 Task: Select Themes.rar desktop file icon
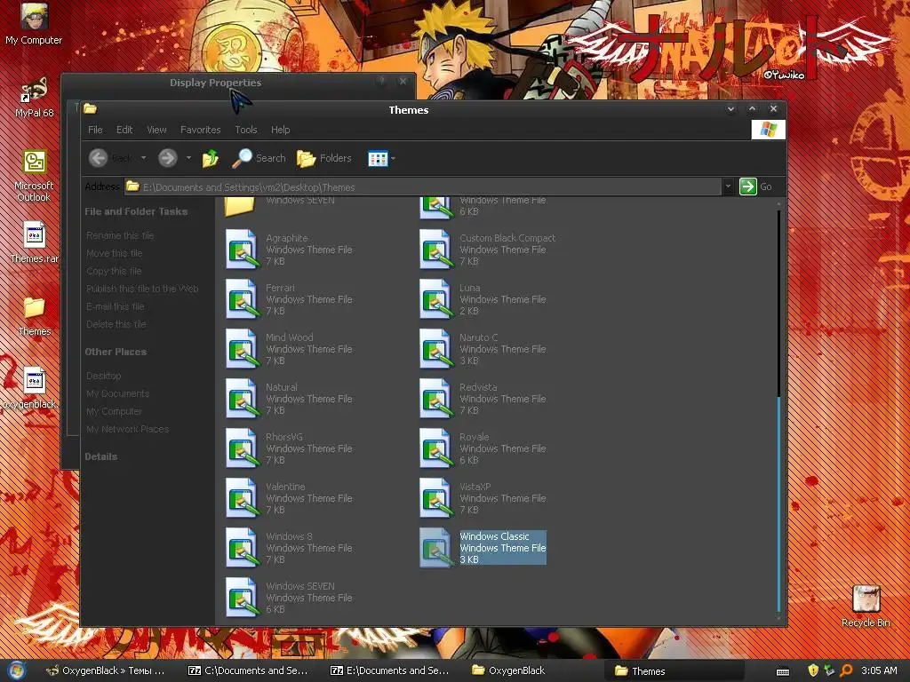pos(34,243)
